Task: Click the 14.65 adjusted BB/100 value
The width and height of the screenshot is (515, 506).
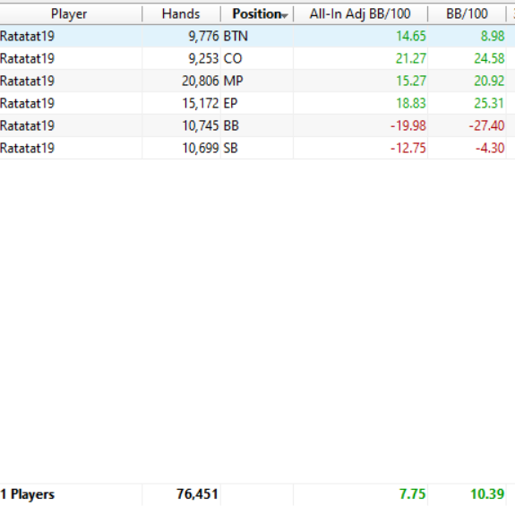Action: click(x=411, y=36)
